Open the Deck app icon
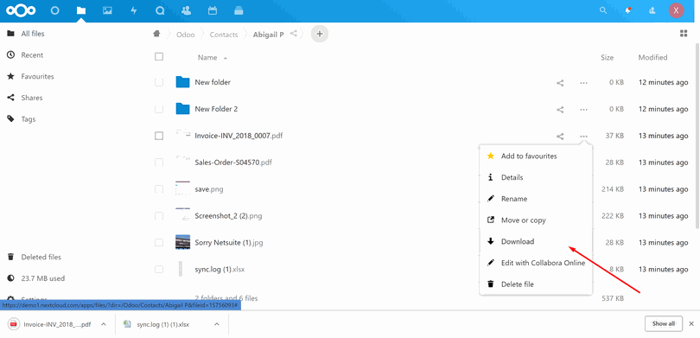This screenshot has height=338, width=700. pos(239,10)
